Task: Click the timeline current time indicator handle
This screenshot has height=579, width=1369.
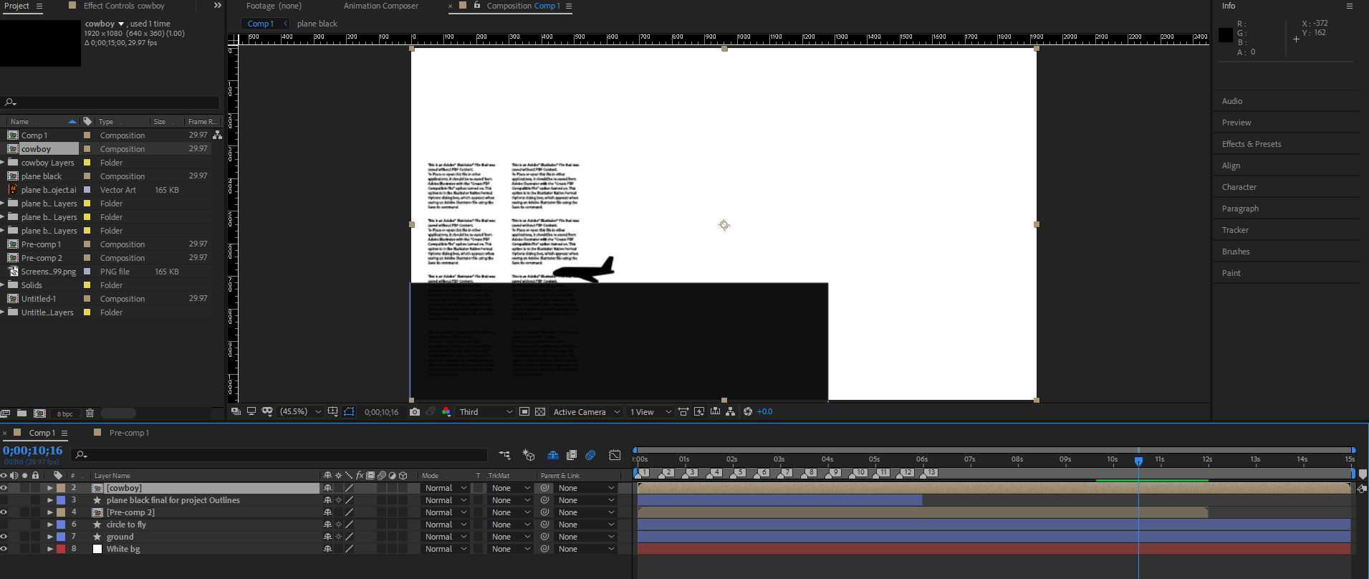Action: coord(1138,461)
